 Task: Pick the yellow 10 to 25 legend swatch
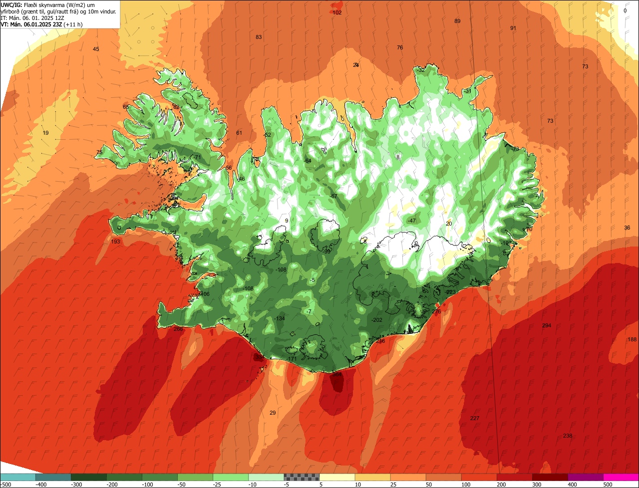click(x=372, y=477)
